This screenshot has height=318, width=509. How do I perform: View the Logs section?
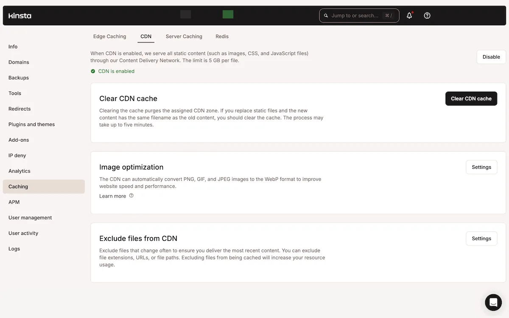[14, 248]
